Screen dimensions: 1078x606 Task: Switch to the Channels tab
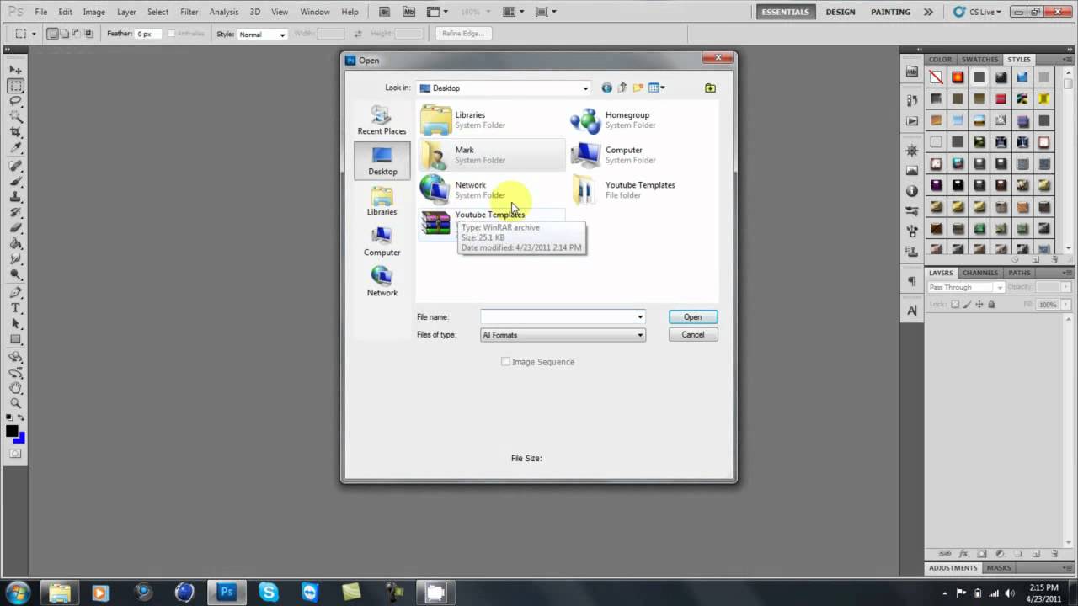pos(980,273)
